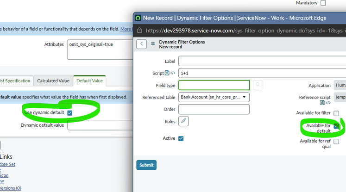Viewport: 346px width, 192px height.
Task: Click the Dynamic Filter Options heading text
Action: (x=182, y=42)
